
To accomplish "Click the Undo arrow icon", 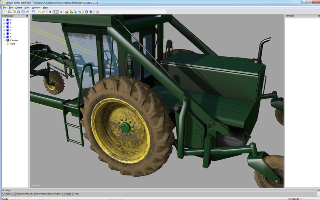I will click(39, 12).
